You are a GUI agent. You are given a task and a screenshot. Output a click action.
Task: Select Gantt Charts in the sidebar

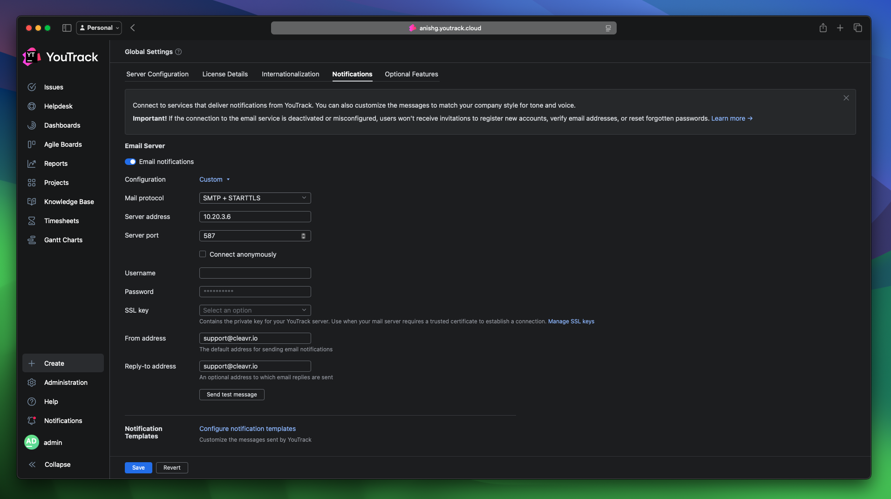(62, 239)
